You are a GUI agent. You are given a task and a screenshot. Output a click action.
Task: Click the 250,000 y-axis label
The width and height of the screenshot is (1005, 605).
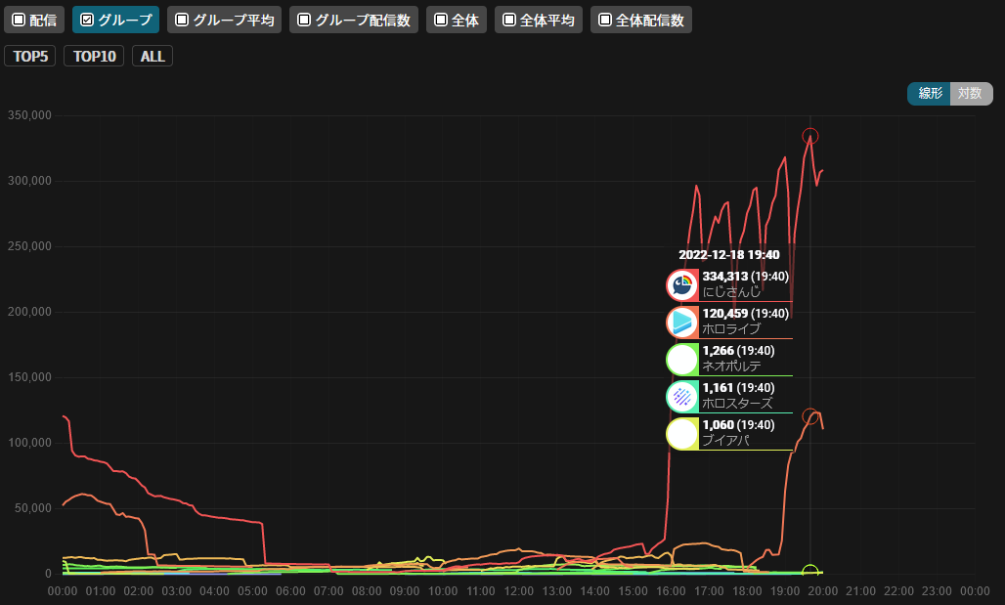point(29,246)
